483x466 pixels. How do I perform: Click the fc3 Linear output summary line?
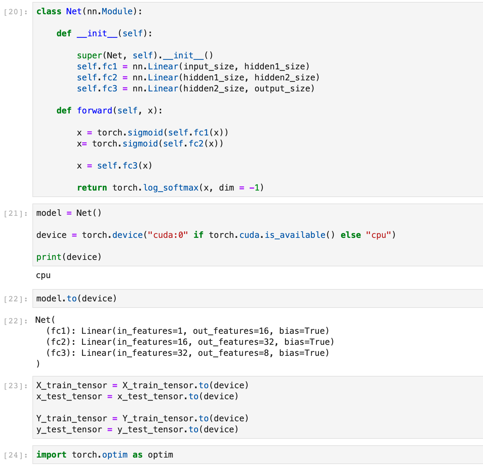[x=187, y=353]
